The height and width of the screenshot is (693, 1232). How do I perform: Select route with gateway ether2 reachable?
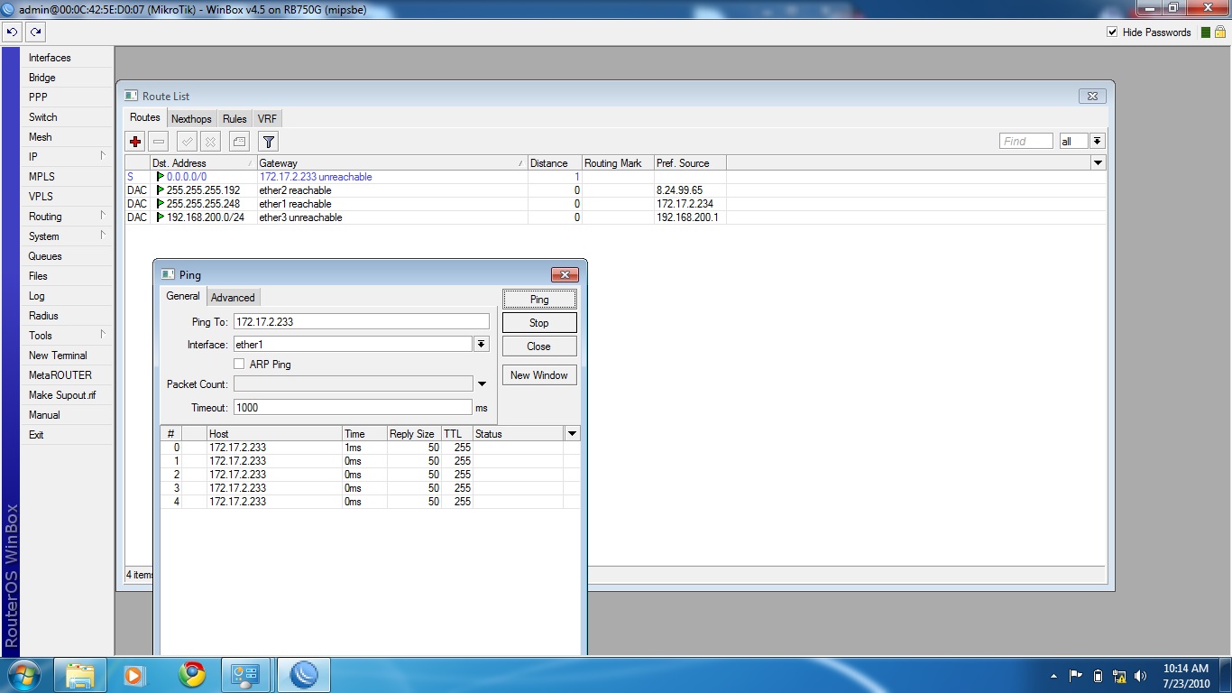click(x=615, y=190)
